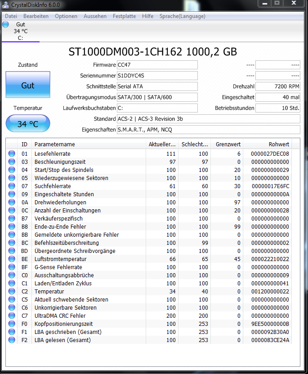Open the Hilfe menu
The image size is (308, 374).
[x=147, y=16]
